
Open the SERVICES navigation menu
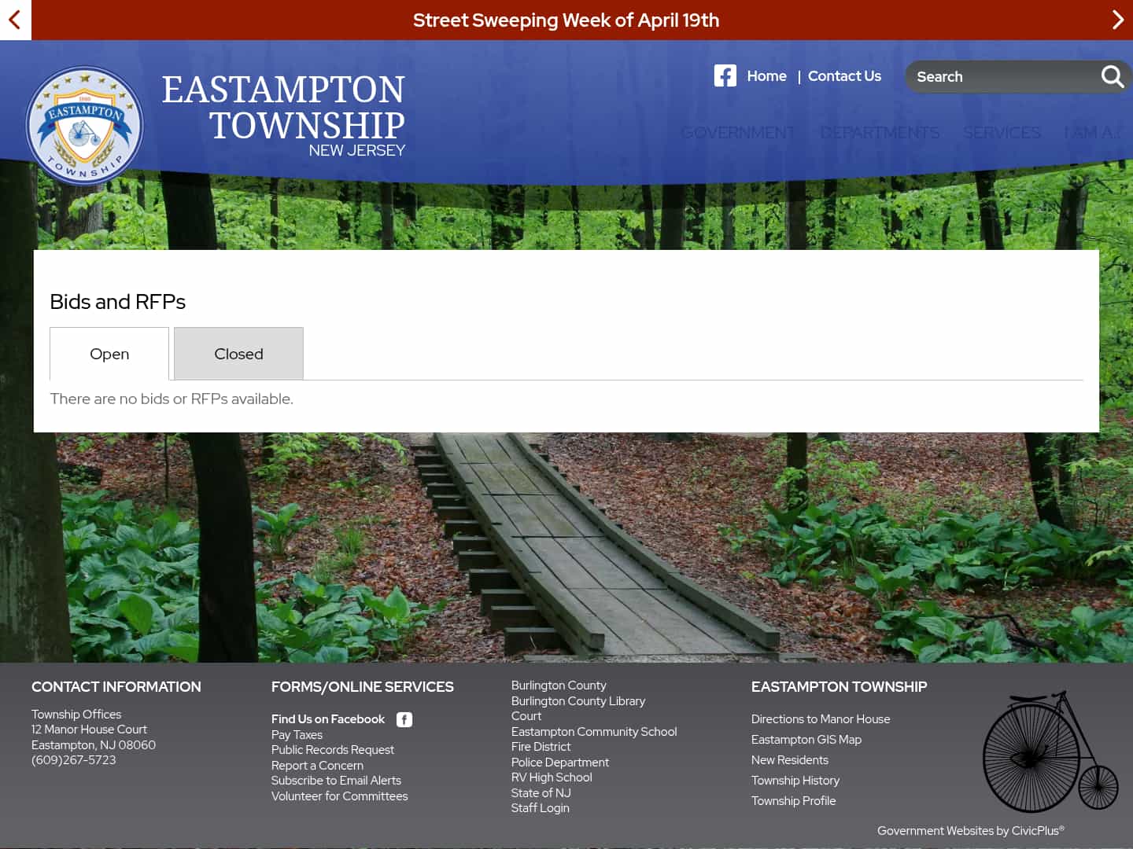[x=1002, y=132]
